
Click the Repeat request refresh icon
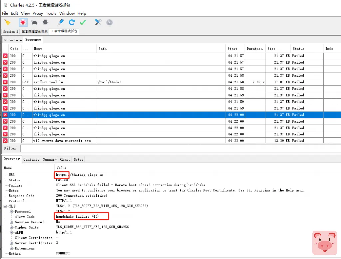click(72, 22)
